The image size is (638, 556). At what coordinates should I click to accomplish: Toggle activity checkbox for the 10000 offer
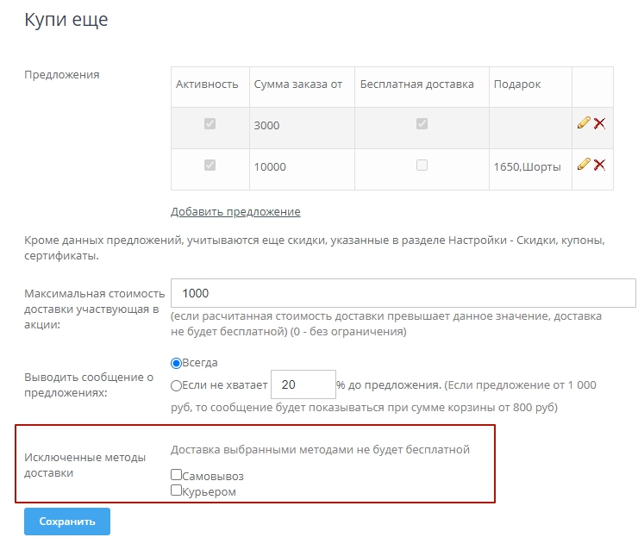tap(210, 166)
